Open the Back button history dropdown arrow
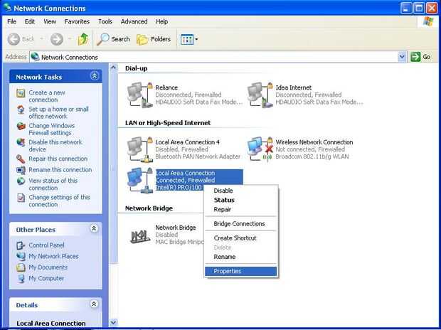This screenshot has width=441, height=330. pos(41,39)
